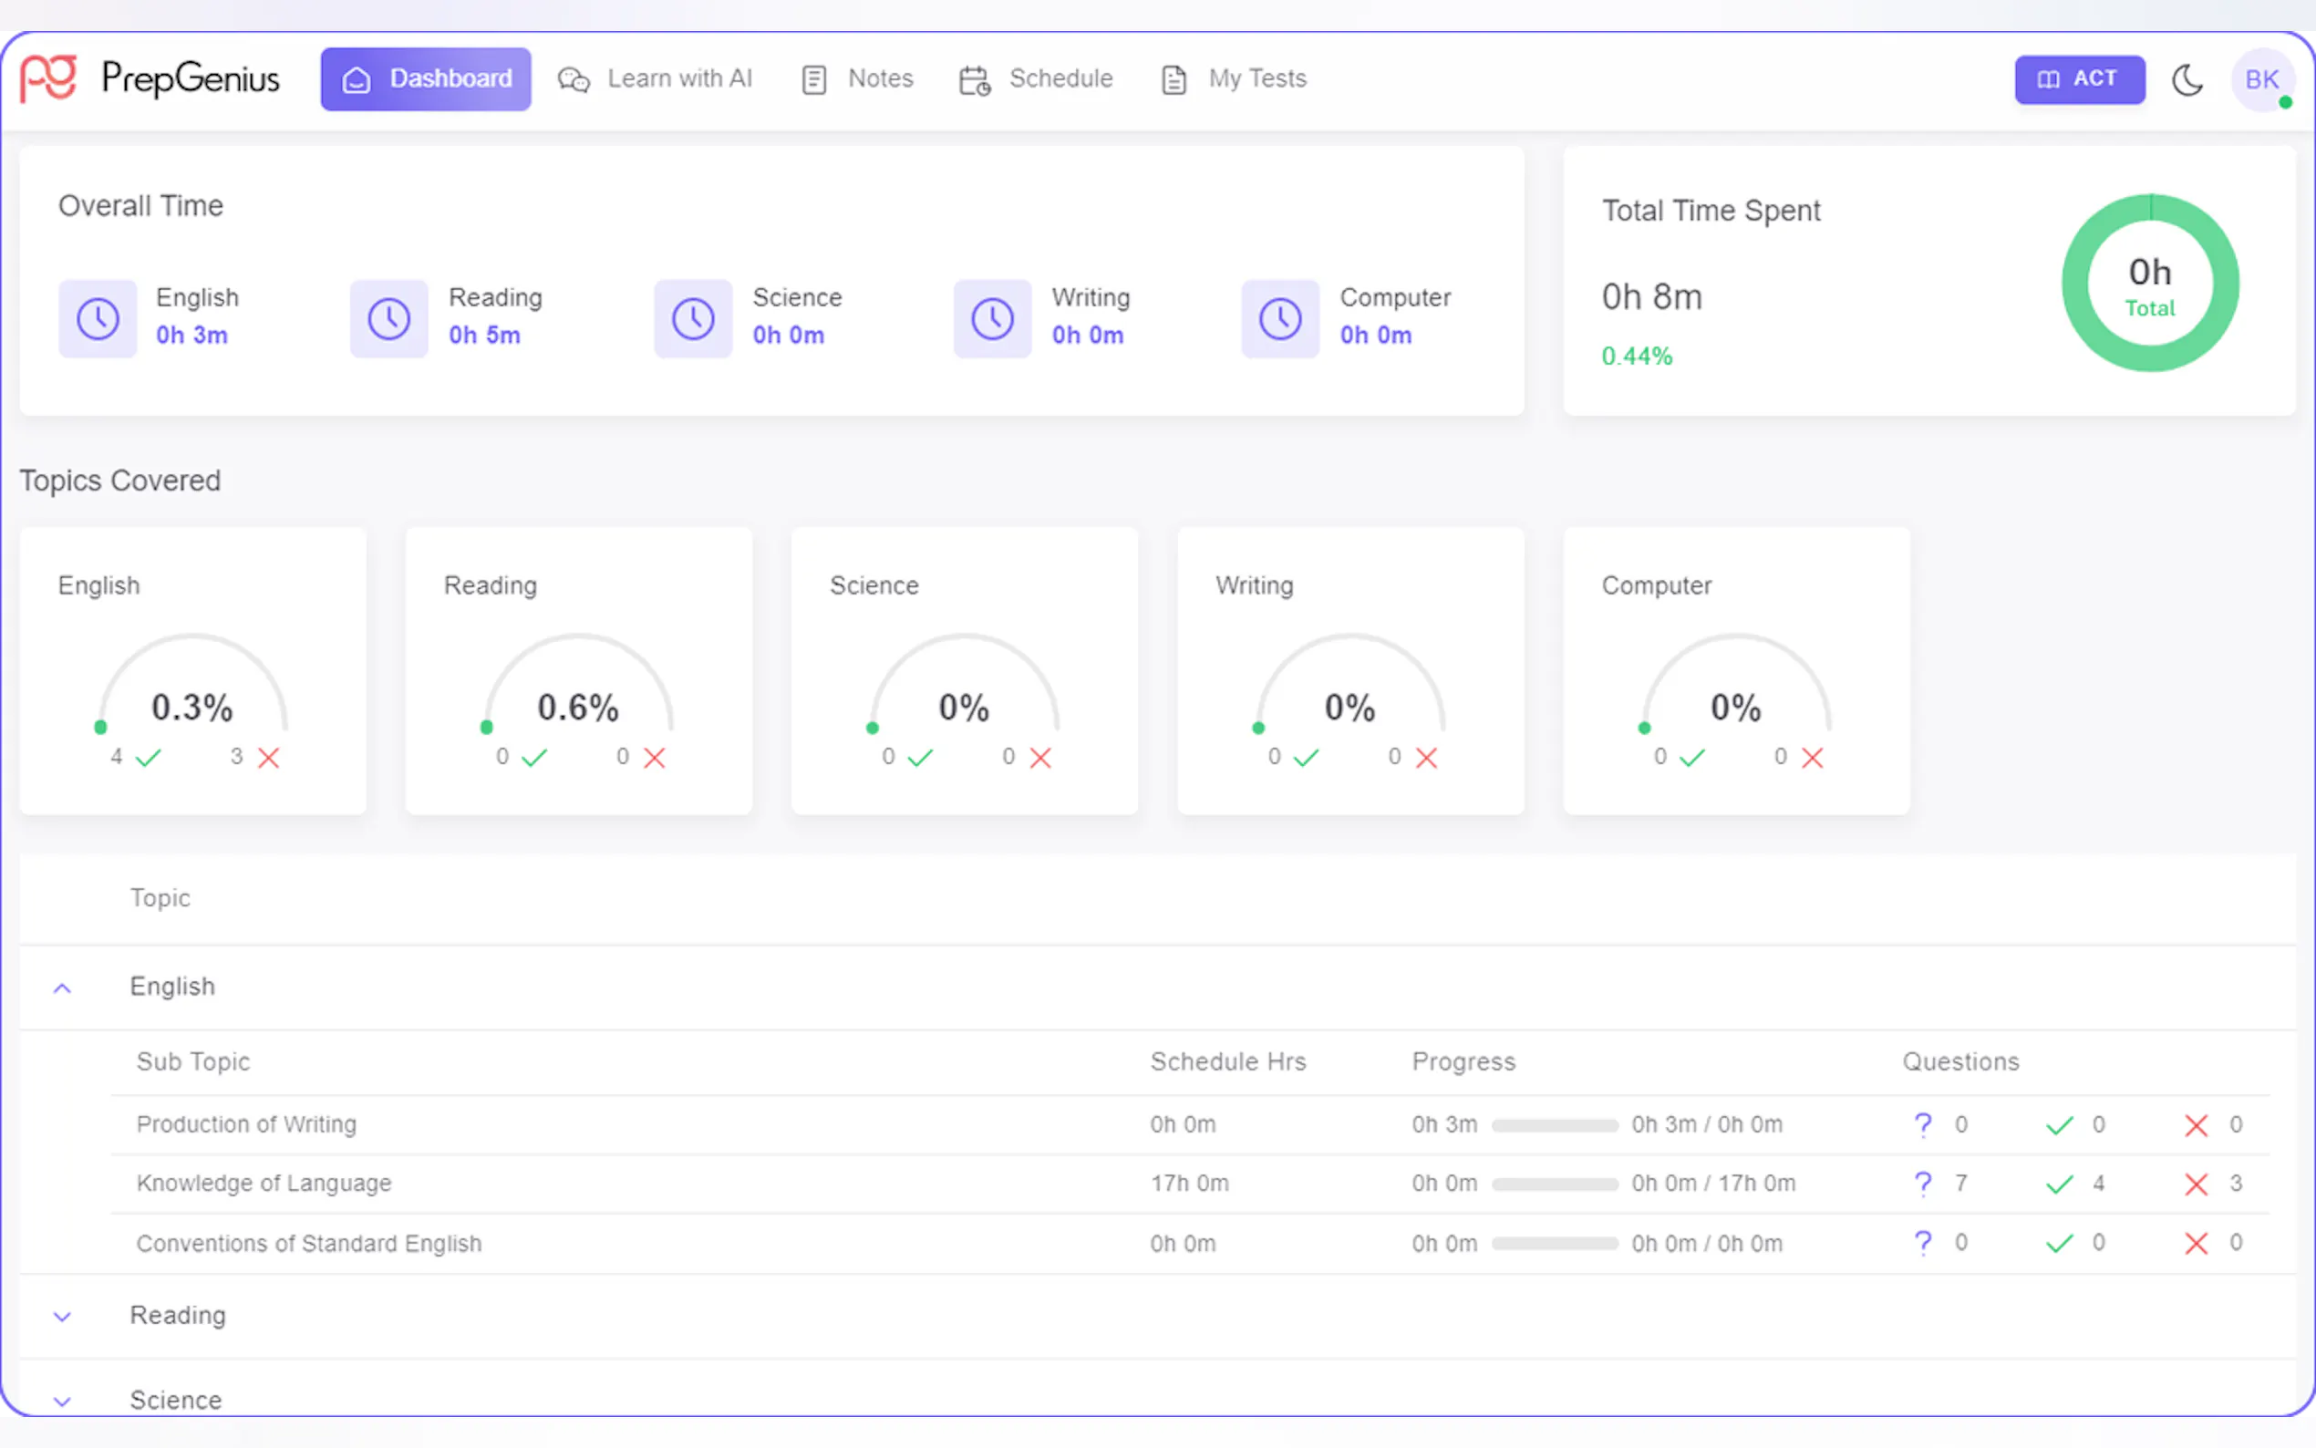2316x1448 pixels.
Task: Go to the Schedule tab
Action: [1036, 78]
